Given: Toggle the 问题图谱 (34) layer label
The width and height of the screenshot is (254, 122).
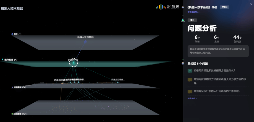Looking at the screenshot, I should pos(19,87).
